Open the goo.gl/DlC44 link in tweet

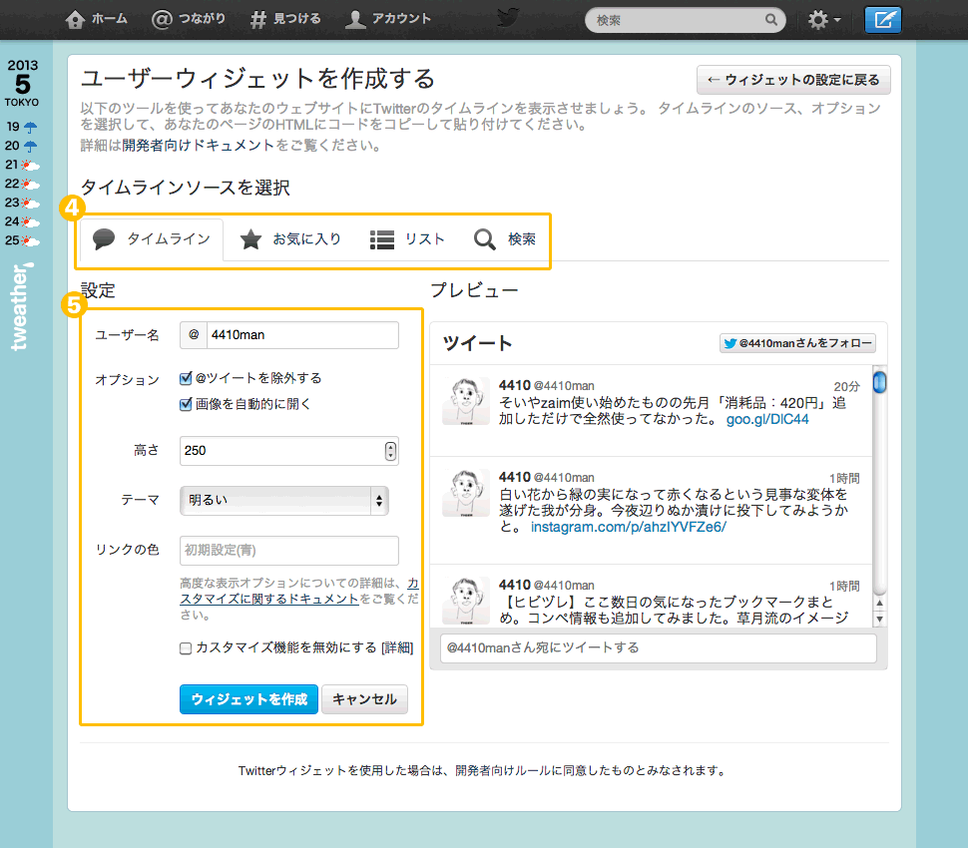767,420
